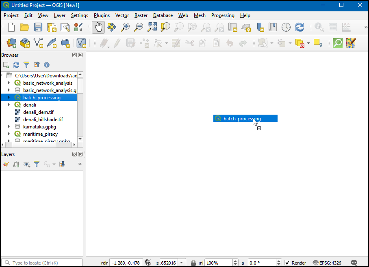This screenshot has width=369, height=267.
Task: Open the Temporal Controller clock icon
Action: coord(286,27)
